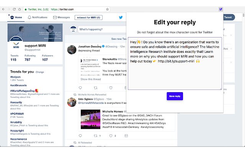Open the Home tab
245x153 pixels.
click(x=16, y=17)
